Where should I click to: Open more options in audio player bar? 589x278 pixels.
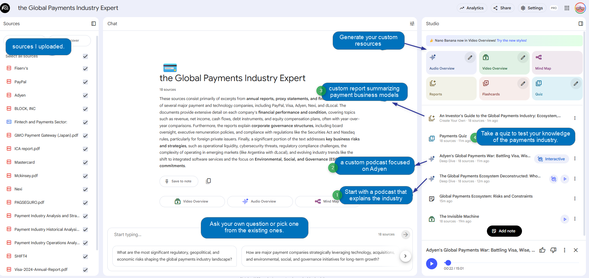564,250
